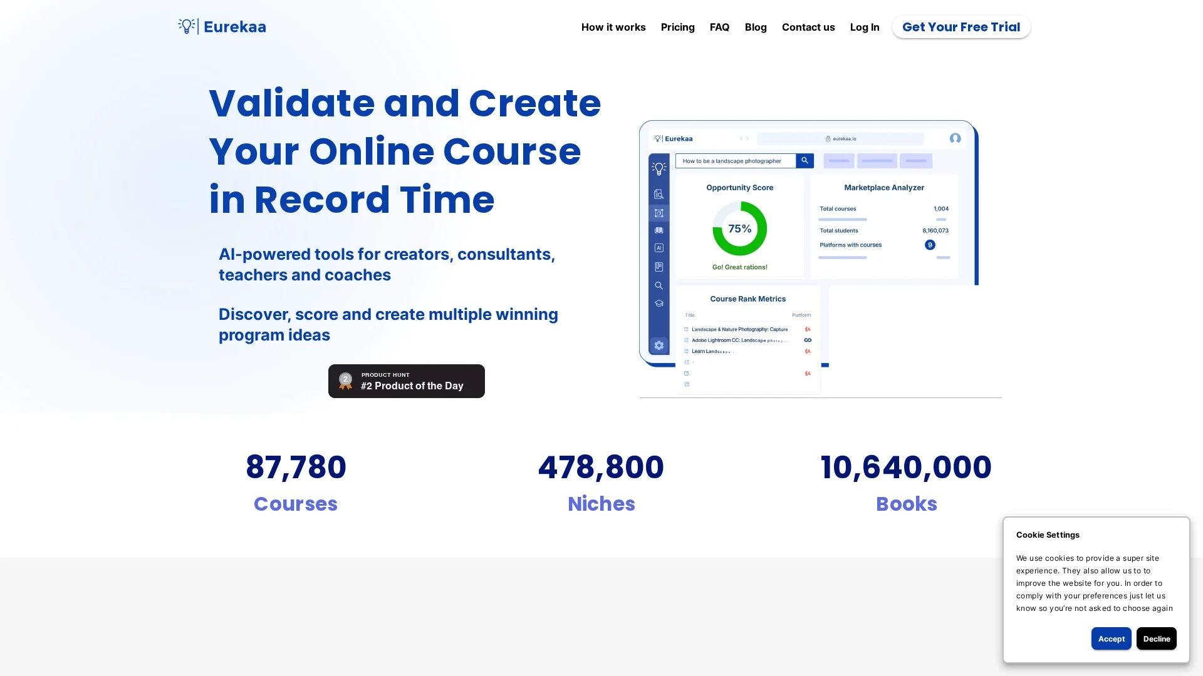Click the AI icon in preview sidebar

[x=659, y=248]
